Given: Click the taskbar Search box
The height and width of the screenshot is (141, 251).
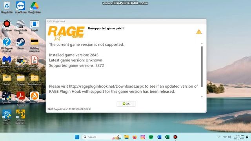Looking at the screenshot, I should pyautogui.click(x=102, y=137).
